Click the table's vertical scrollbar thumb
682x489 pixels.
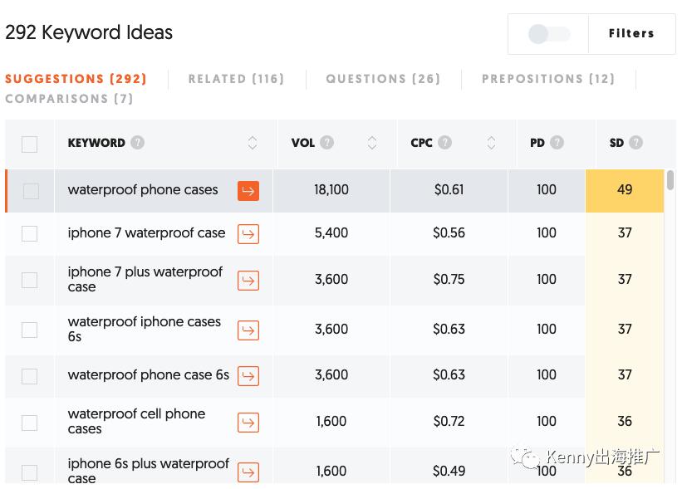tap(670, 179)
